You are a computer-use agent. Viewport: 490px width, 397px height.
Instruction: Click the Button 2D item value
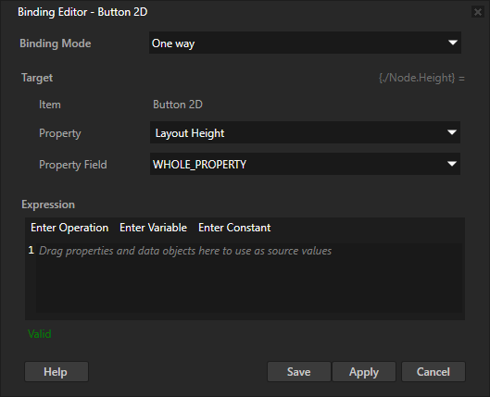coord(178,105)
